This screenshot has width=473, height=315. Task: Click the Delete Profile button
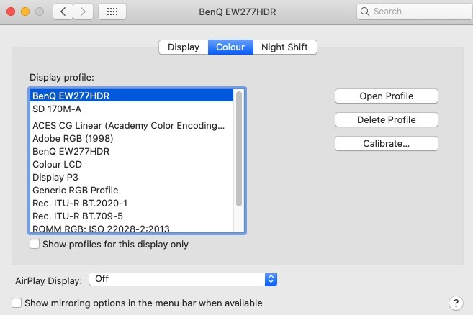click(387, 119)
